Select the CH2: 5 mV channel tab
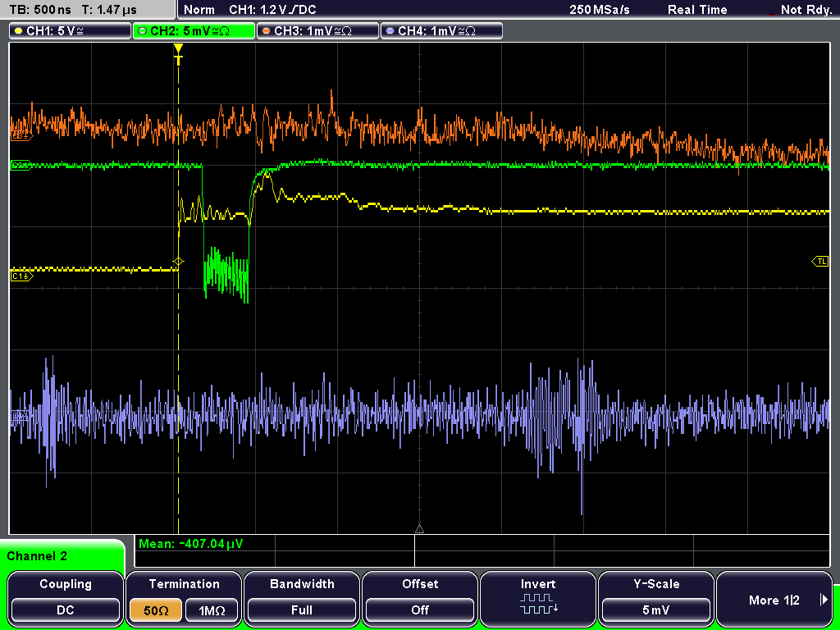The height and width of the screenshot is (630, 840). click(194, 31)
